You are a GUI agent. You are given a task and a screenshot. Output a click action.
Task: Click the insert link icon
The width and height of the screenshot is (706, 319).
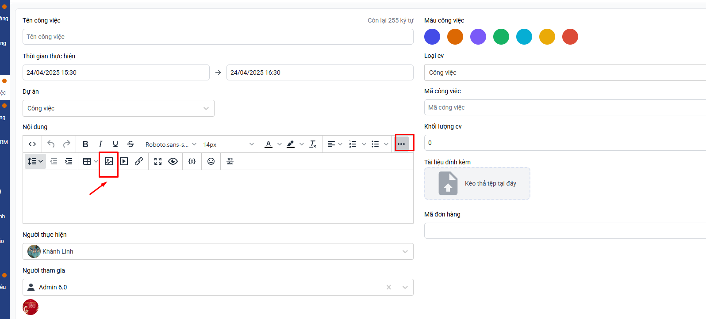[139, 161]
